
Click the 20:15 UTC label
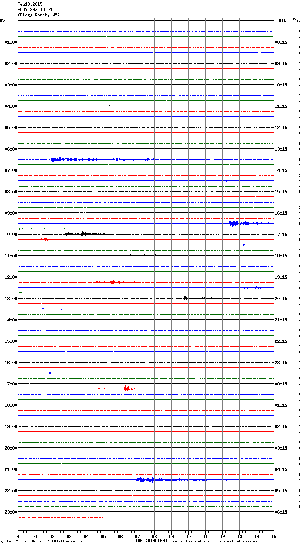pos(281,299)
